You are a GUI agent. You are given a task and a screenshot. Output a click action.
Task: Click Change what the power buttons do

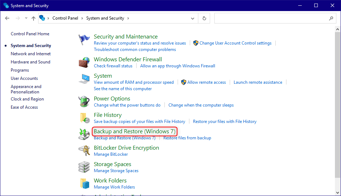click(x=127, y=105)
